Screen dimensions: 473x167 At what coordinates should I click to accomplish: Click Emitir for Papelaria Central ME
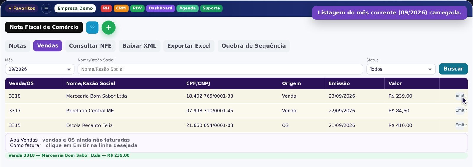tap(461, 110)
